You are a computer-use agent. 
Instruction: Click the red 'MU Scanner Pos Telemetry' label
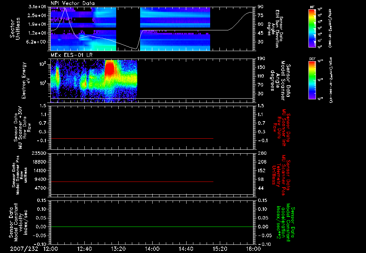coord(281,175)
